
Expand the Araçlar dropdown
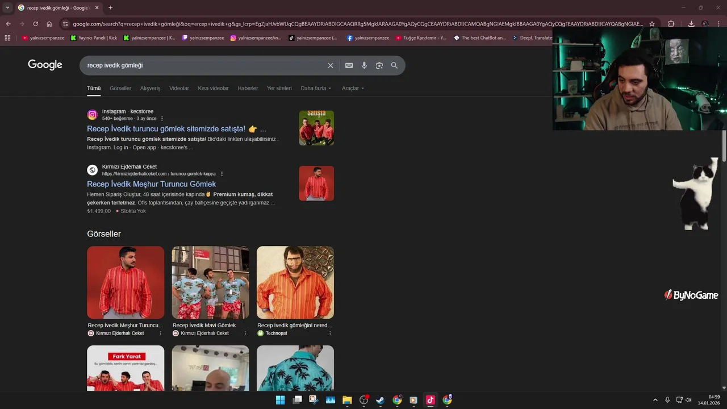[x=353, y=89]
